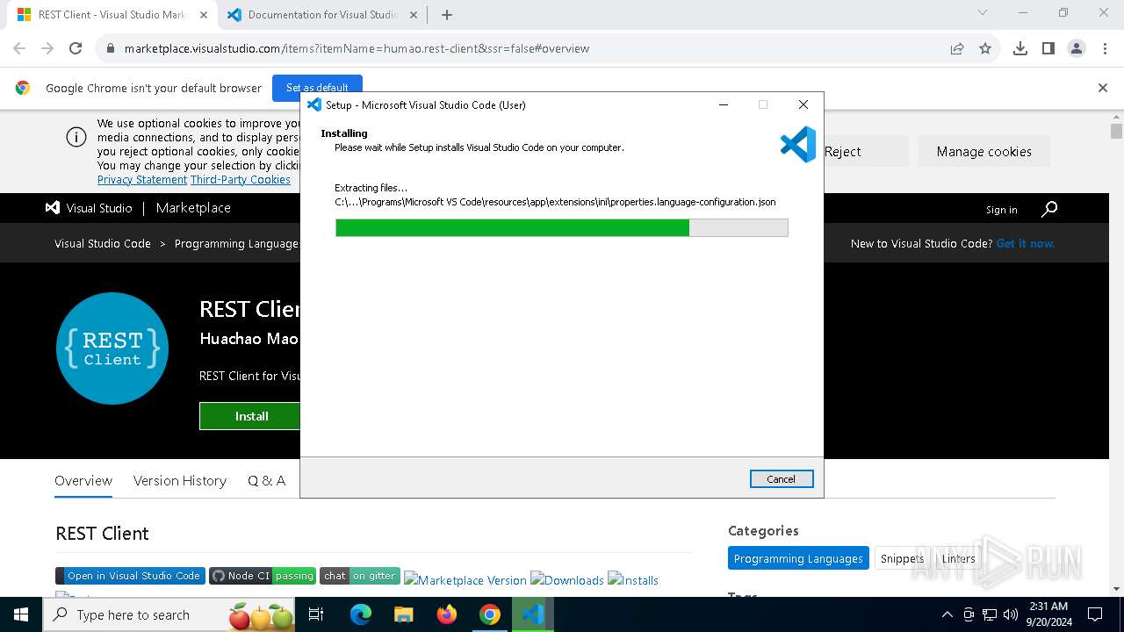This screenshot has width=1124, height=632.
Task: Select the Linters category tag
Action: (x=959, y=558)
